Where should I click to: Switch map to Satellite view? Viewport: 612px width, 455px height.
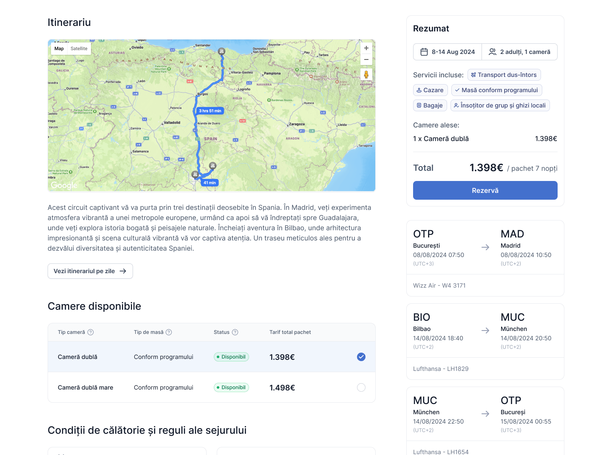(79, 49)
